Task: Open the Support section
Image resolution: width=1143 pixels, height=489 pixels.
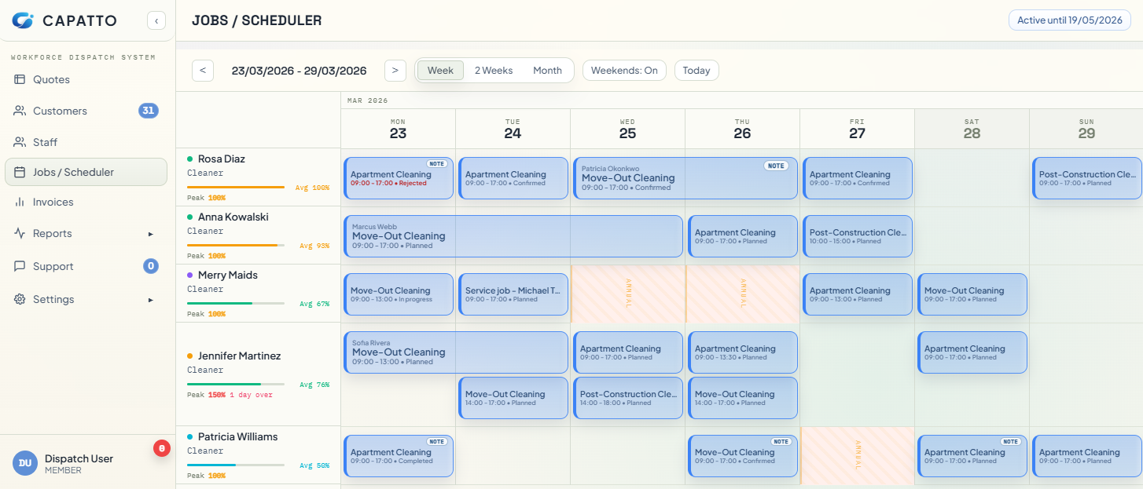Action: [54, 266]
